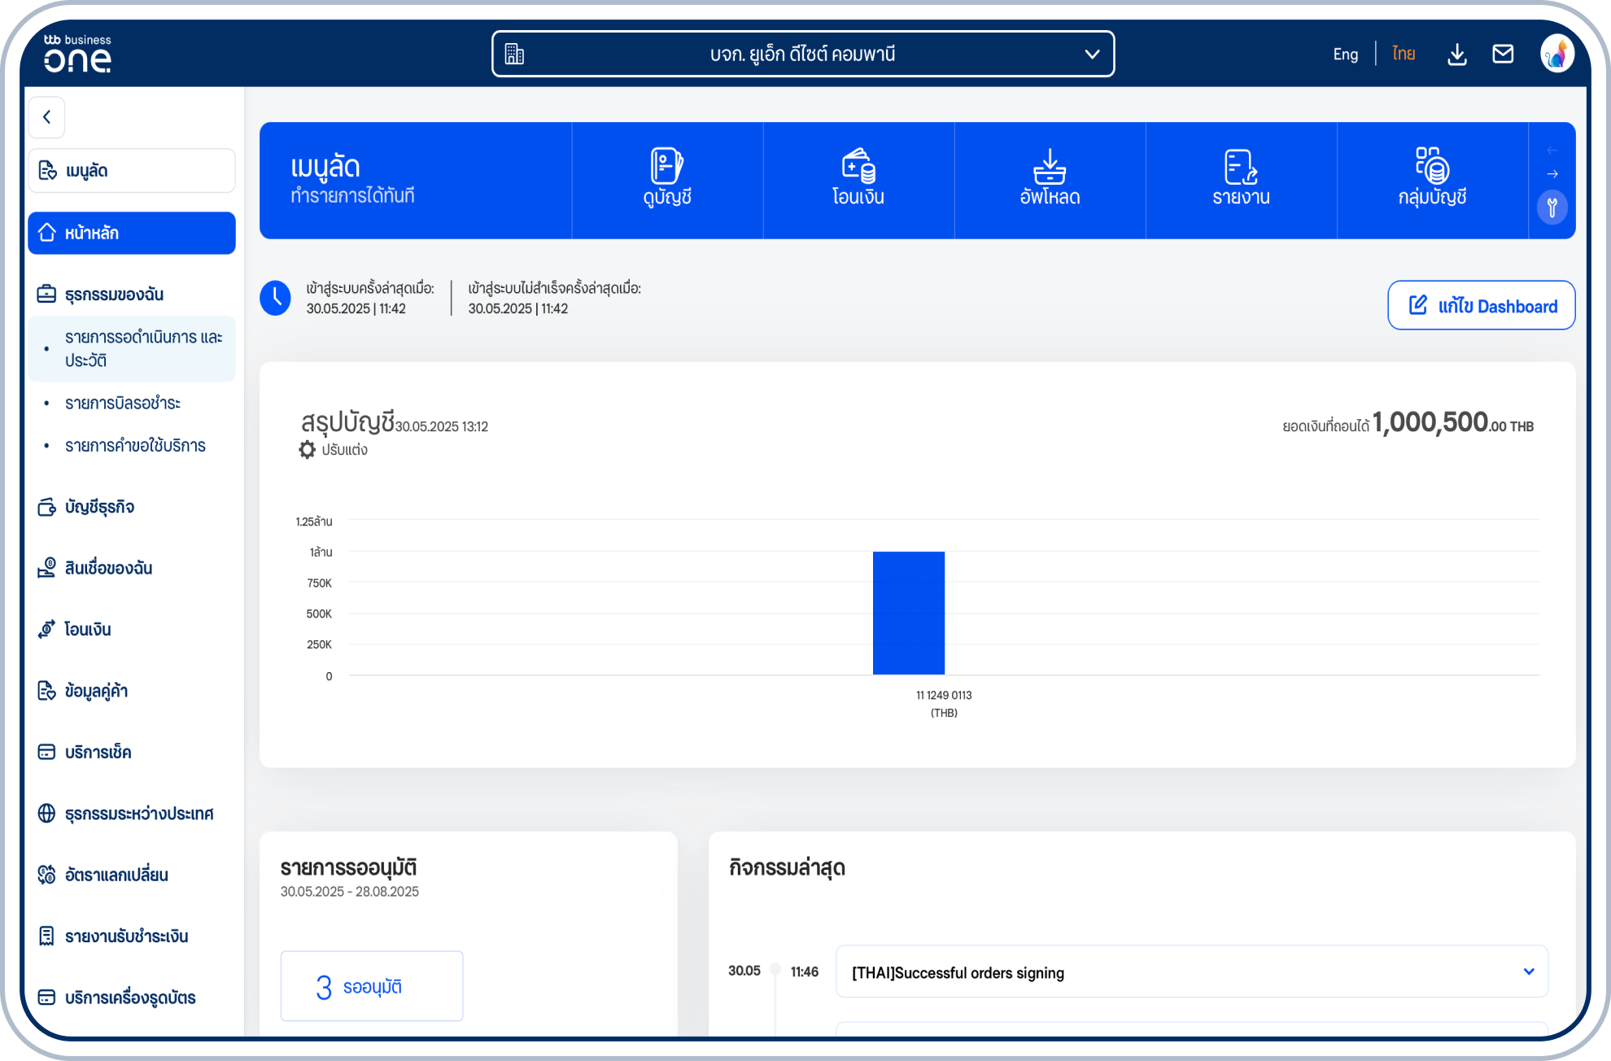Image resolution: width=1611 pixels, height=1061 pixels.
Task: Switch language to Eng
Action: coord(1345,55)
